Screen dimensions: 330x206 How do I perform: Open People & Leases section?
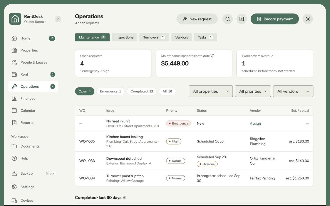coord(33,63)
